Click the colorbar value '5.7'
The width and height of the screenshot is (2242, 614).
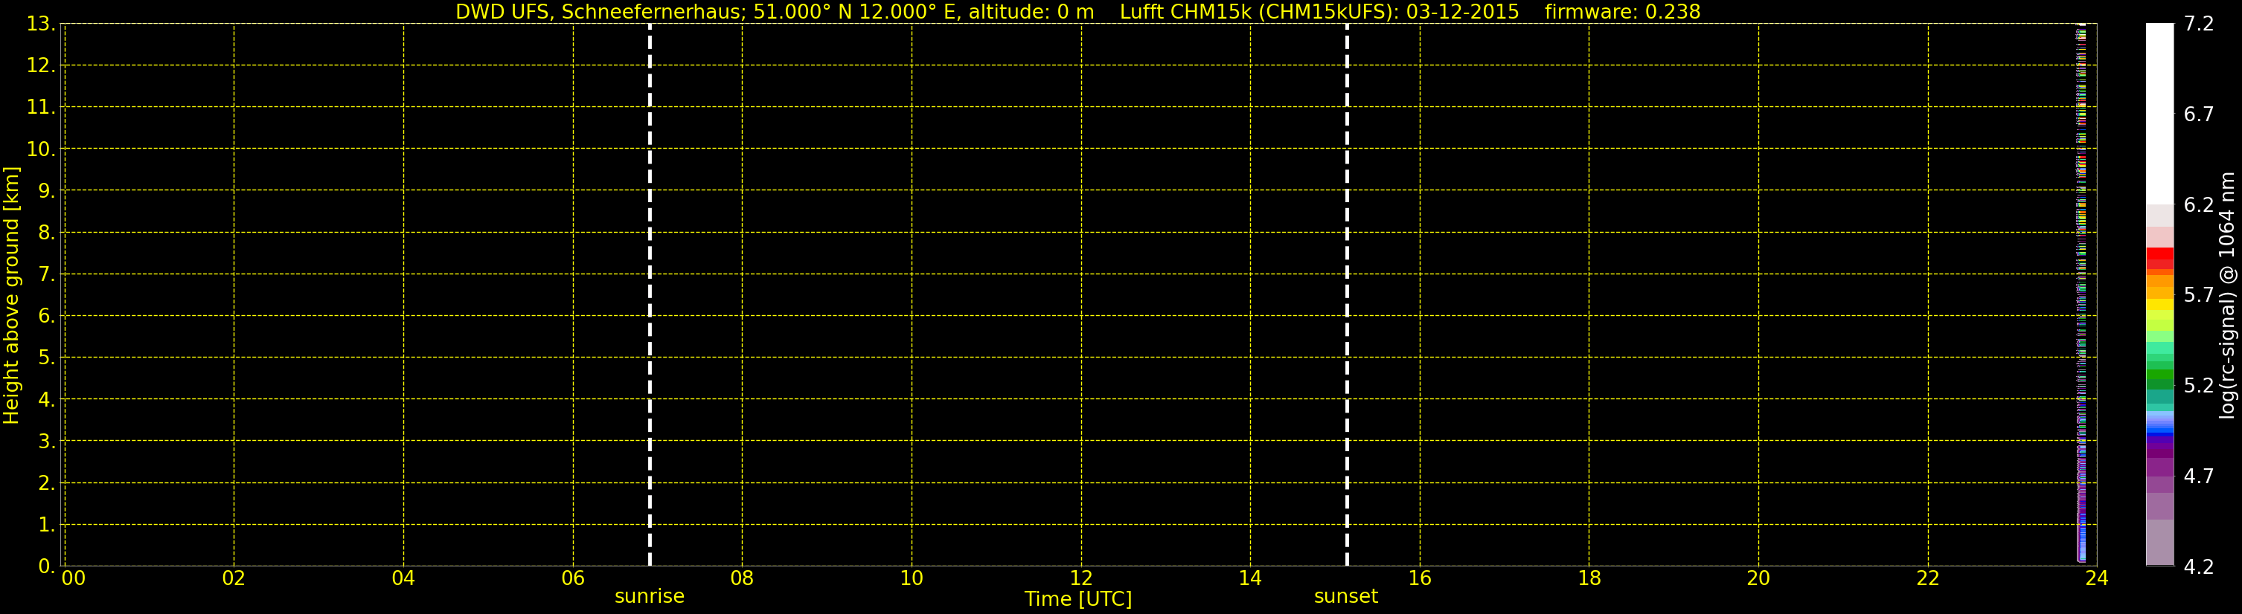[2199, 296]
